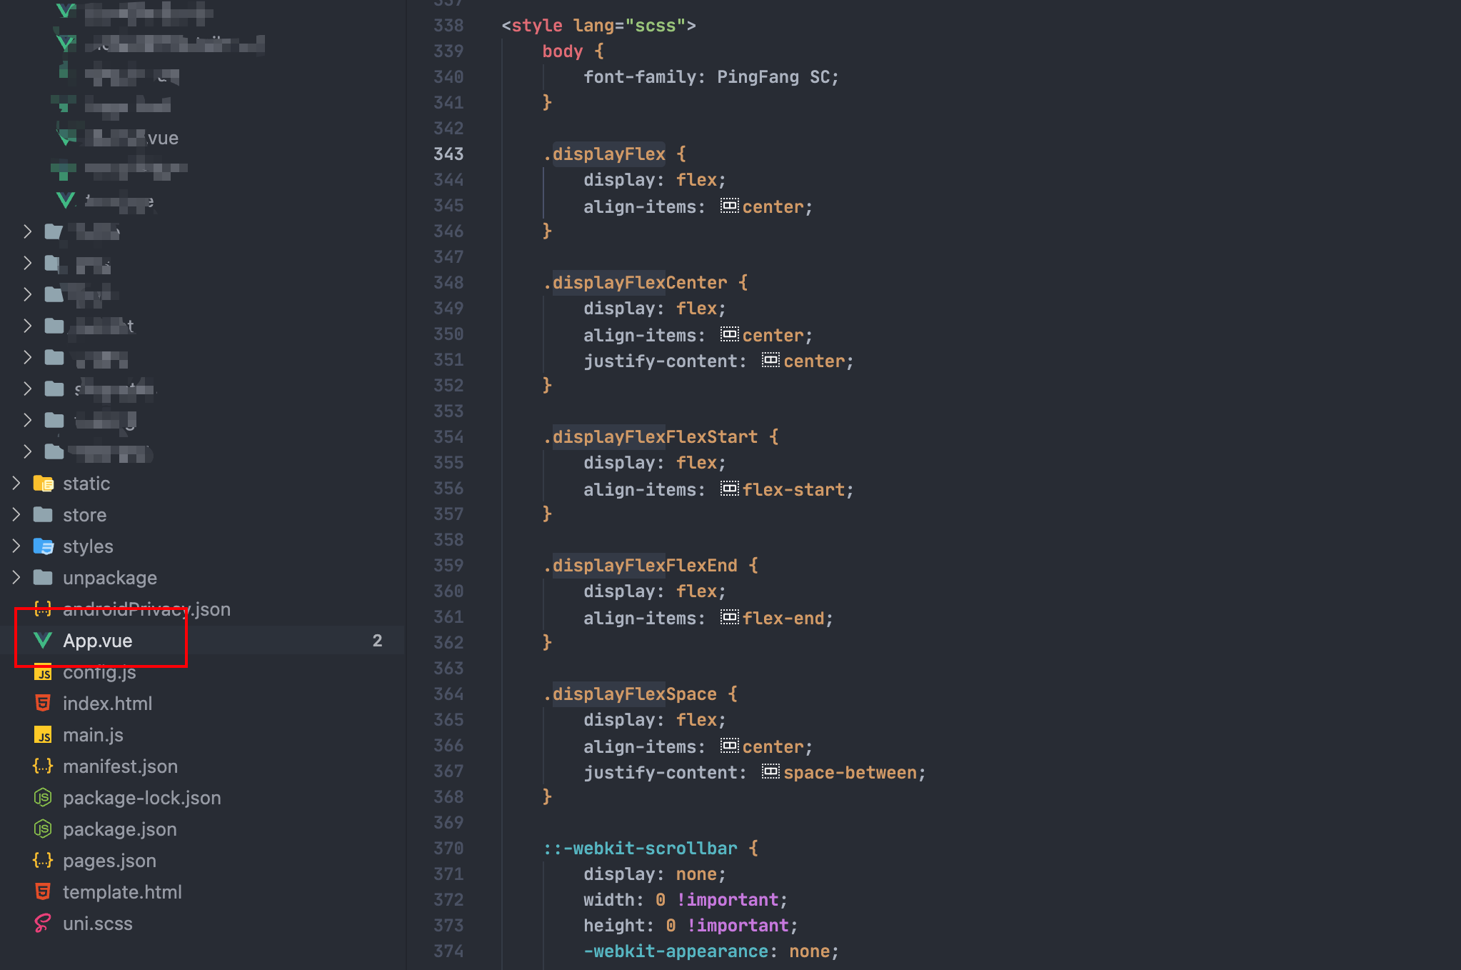Expand the unpackage folder

(16, 578)
